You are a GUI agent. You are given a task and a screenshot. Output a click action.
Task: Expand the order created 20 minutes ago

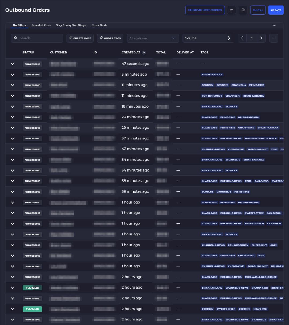click(12, 117)
